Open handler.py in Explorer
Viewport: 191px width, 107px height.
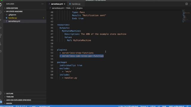tap(13, 18)
